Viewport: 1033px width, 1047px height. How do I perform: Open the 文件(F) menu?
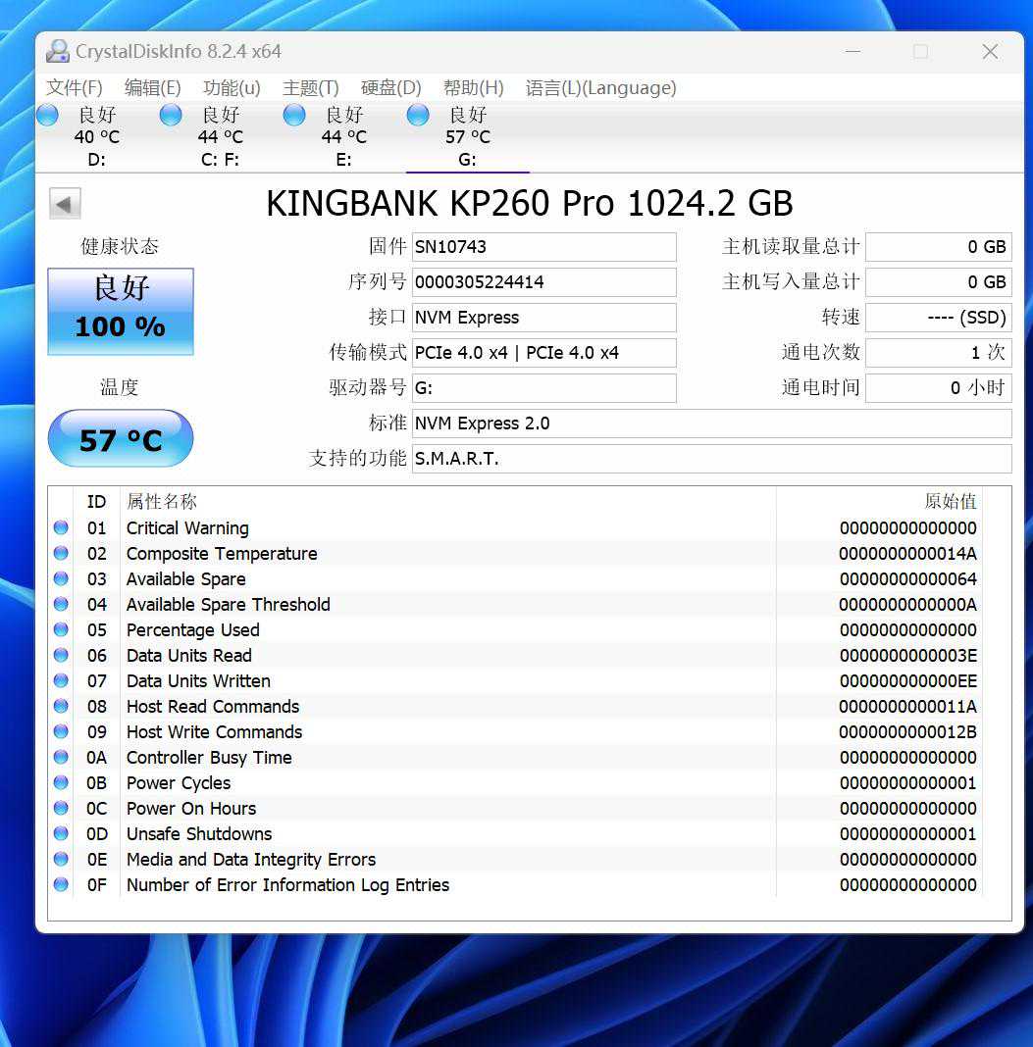[75, 88]
